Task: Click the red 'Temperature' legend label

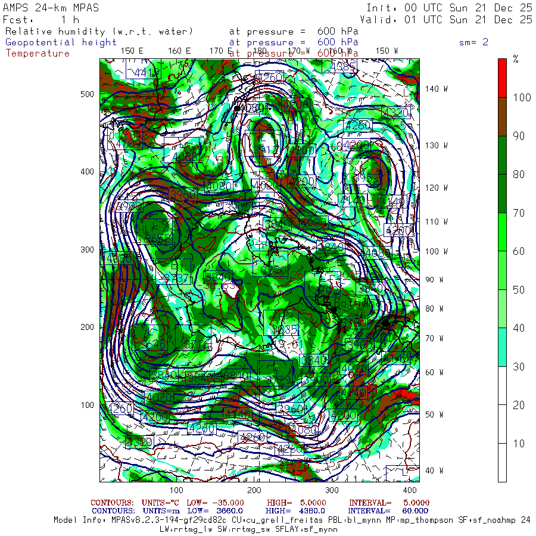Action: tap(38, 54)
